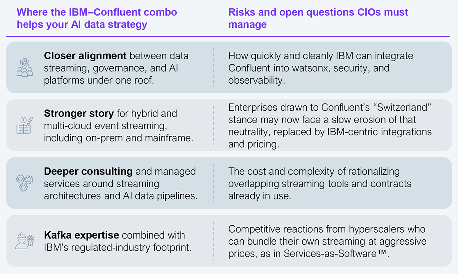The height and width of the screenshot is (274, 458).
Task: Click the dashed divider in the Kafka expertise row
Action: pos(213,241)
